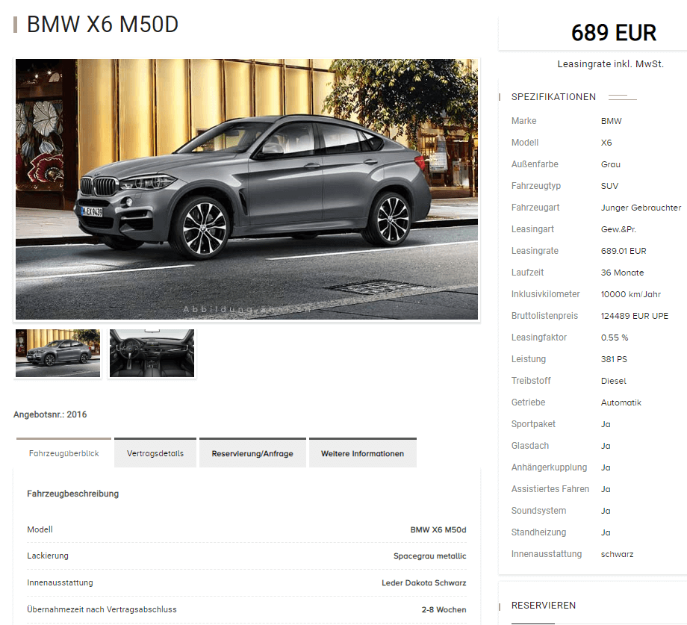Screen dimensions: 687x625
Task: Click the BMW X6 M50D page title
Action: [x=102, y=25]
